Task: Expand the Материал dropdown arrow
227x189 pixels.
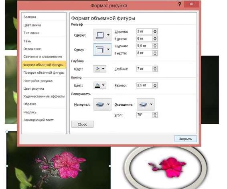Action: tap(108, 105)
